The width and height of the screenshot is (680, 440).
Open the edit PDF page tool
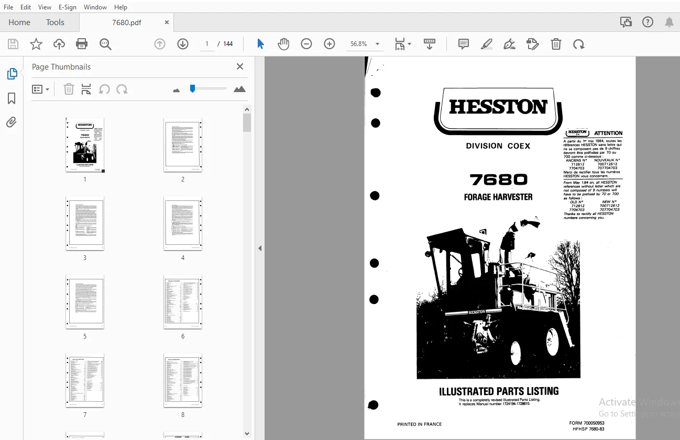click(x=533, y=44)
